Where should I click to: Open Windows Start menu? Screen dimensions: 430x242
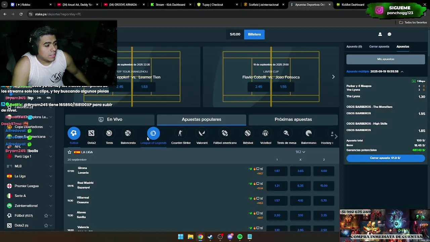tap(181, 237)
